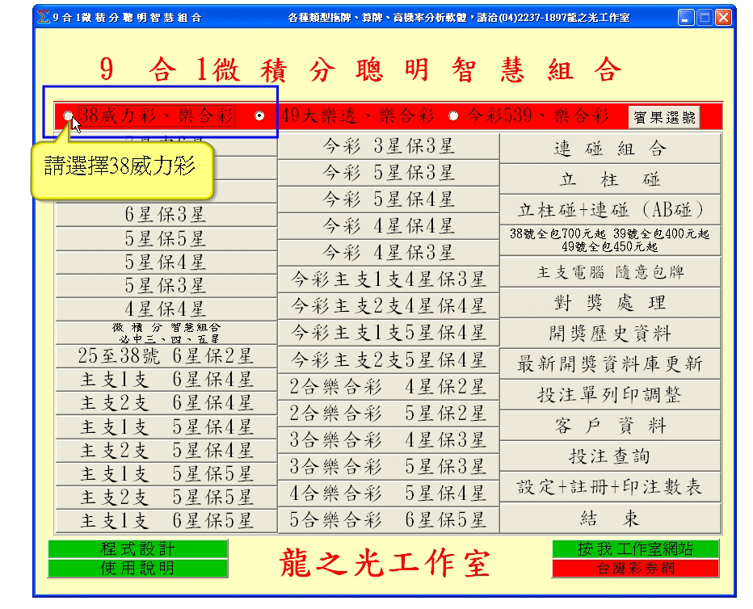
Task: Select the 49大樂透、樂合彩 radio option
Action: pos(259,116)
